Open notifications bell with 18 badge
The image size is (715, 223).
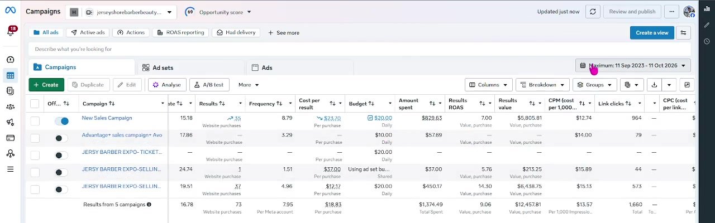pos(10,32)
